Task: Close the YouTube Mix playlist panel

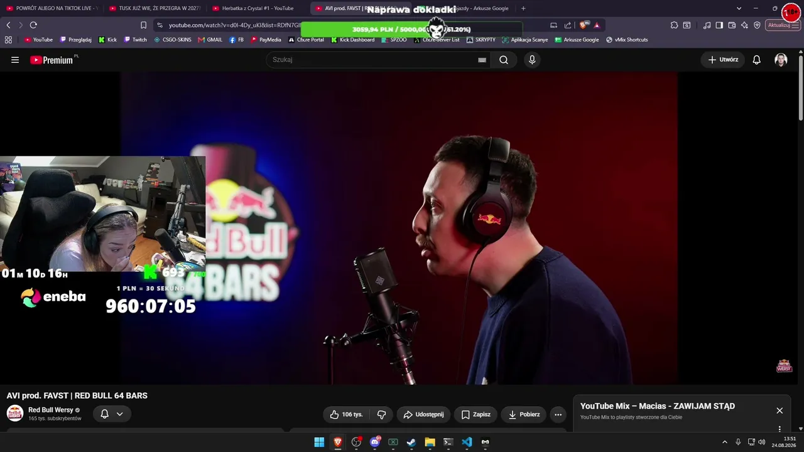Action: coord(780,411)
